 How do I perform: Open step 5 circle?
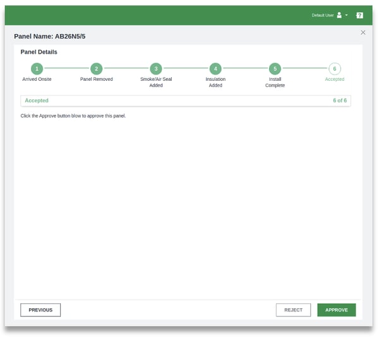[x=275, y=69]
